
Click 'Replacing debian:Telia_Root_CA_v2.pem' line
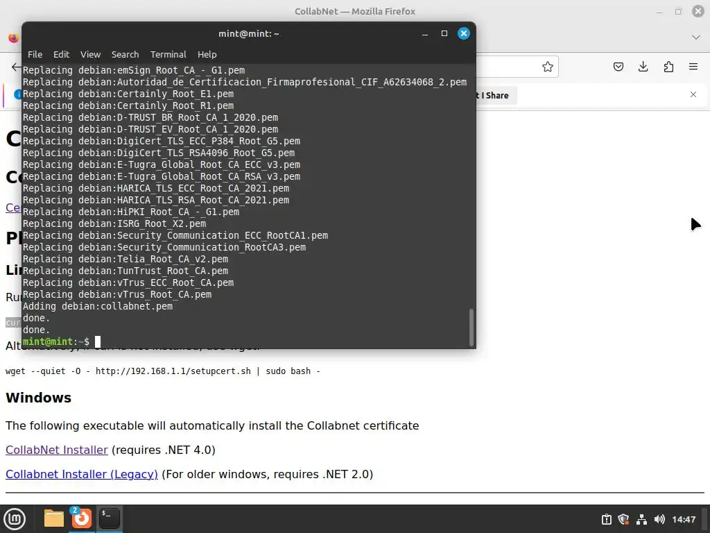pyautogui.click(x=125, y=260)
